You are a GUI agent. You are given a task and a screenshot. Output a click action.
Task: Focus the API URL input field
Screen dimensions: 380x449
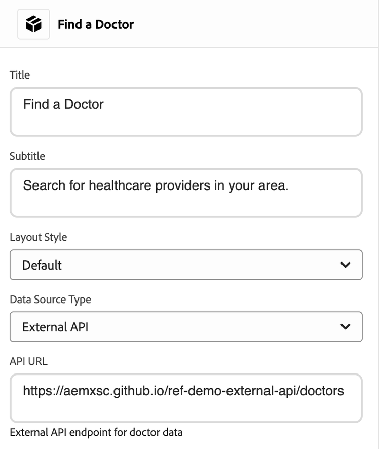186,398
